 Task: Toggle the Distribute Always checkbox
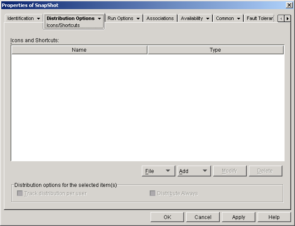pos(152,193)
